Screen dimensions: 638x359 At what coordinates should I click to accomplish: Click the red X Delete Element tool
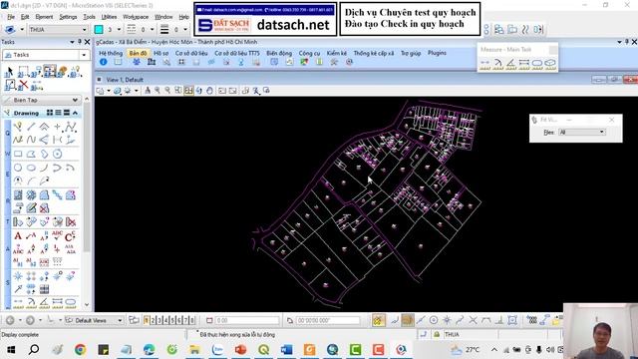pos(24,85)
